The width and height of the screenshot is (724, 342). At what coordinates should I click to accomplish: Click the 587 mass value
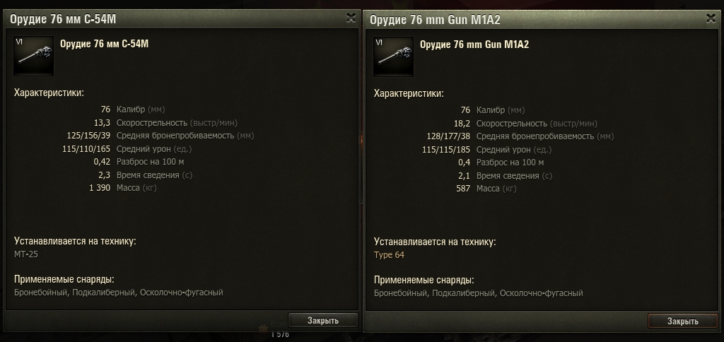pyautogui.click(x=463, y=189)
